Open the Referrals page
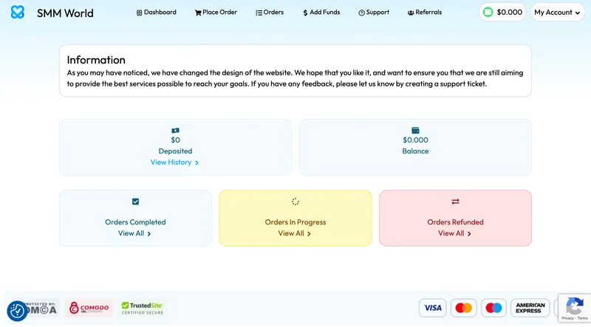The height and width of the screenshot is (327, 591). pos(424,13)
